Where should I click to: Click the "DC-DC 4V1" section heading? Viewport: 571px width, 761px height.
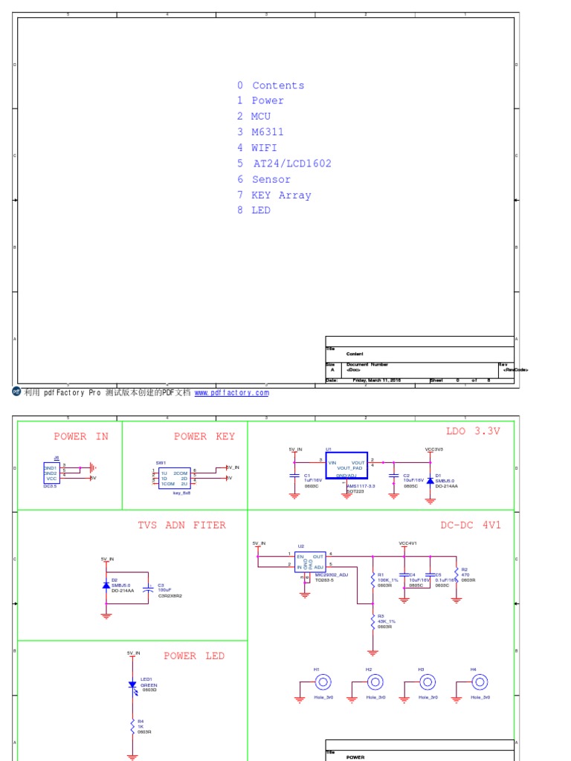471,525
